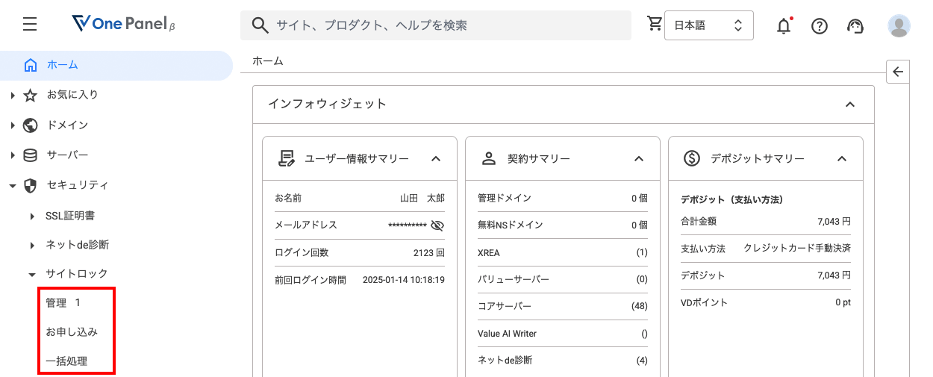The image size is (933, 377).
Task: Collapse the ユーザー情報サマリー widget
Action: [437, 158]
